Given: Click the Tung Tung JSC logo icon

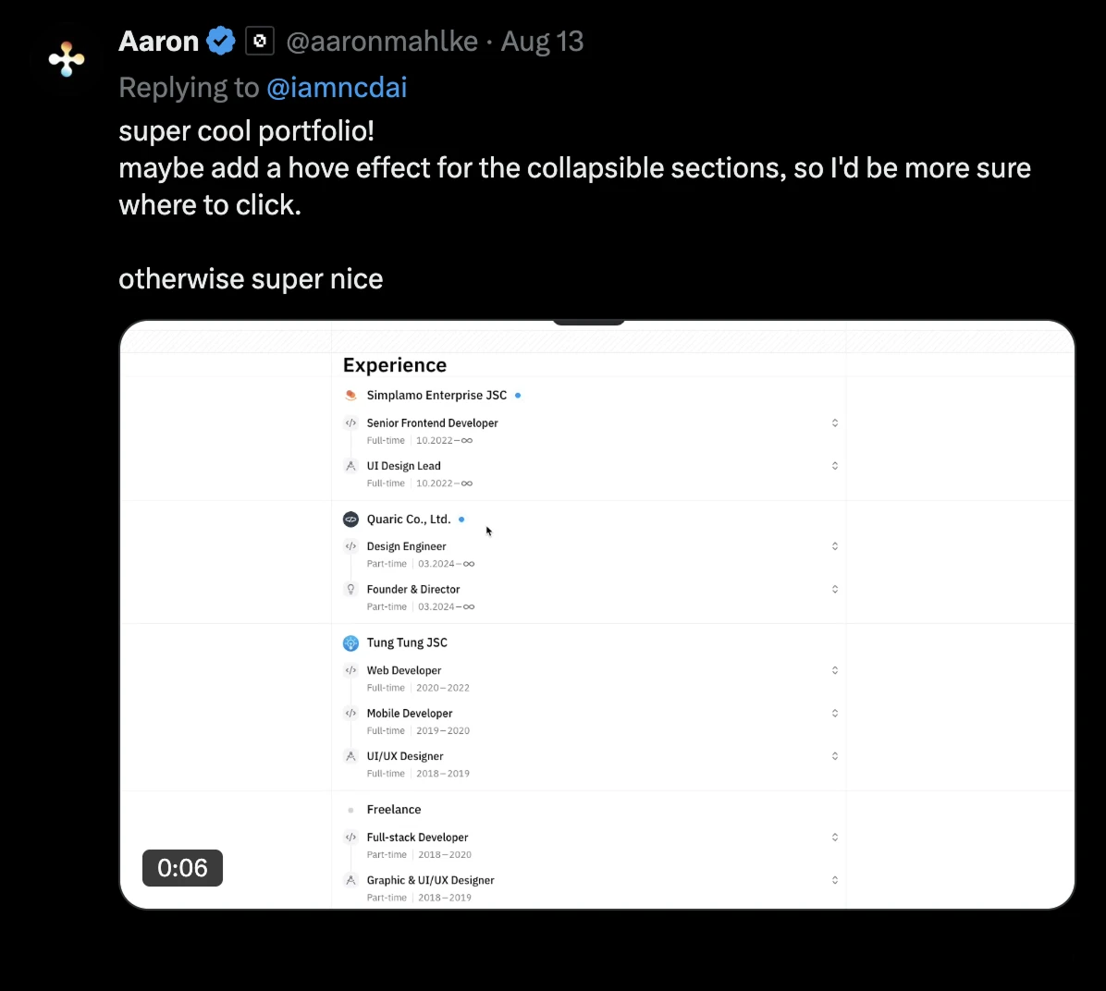Looking at the screenshot, I should (x=350, y=643).
